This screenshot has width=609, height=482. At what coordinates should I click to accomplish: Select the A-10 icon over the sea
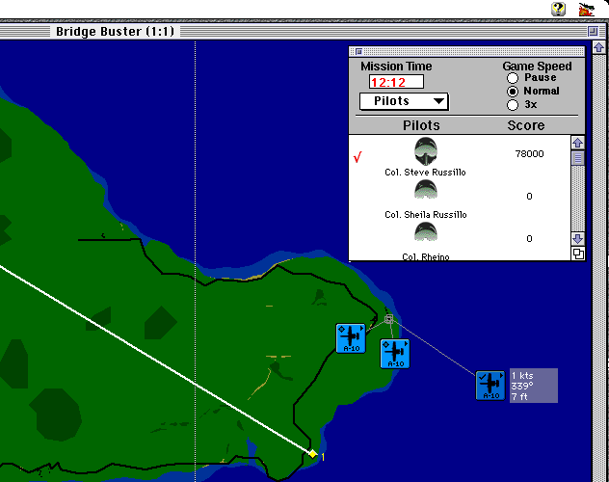point(490,385)
